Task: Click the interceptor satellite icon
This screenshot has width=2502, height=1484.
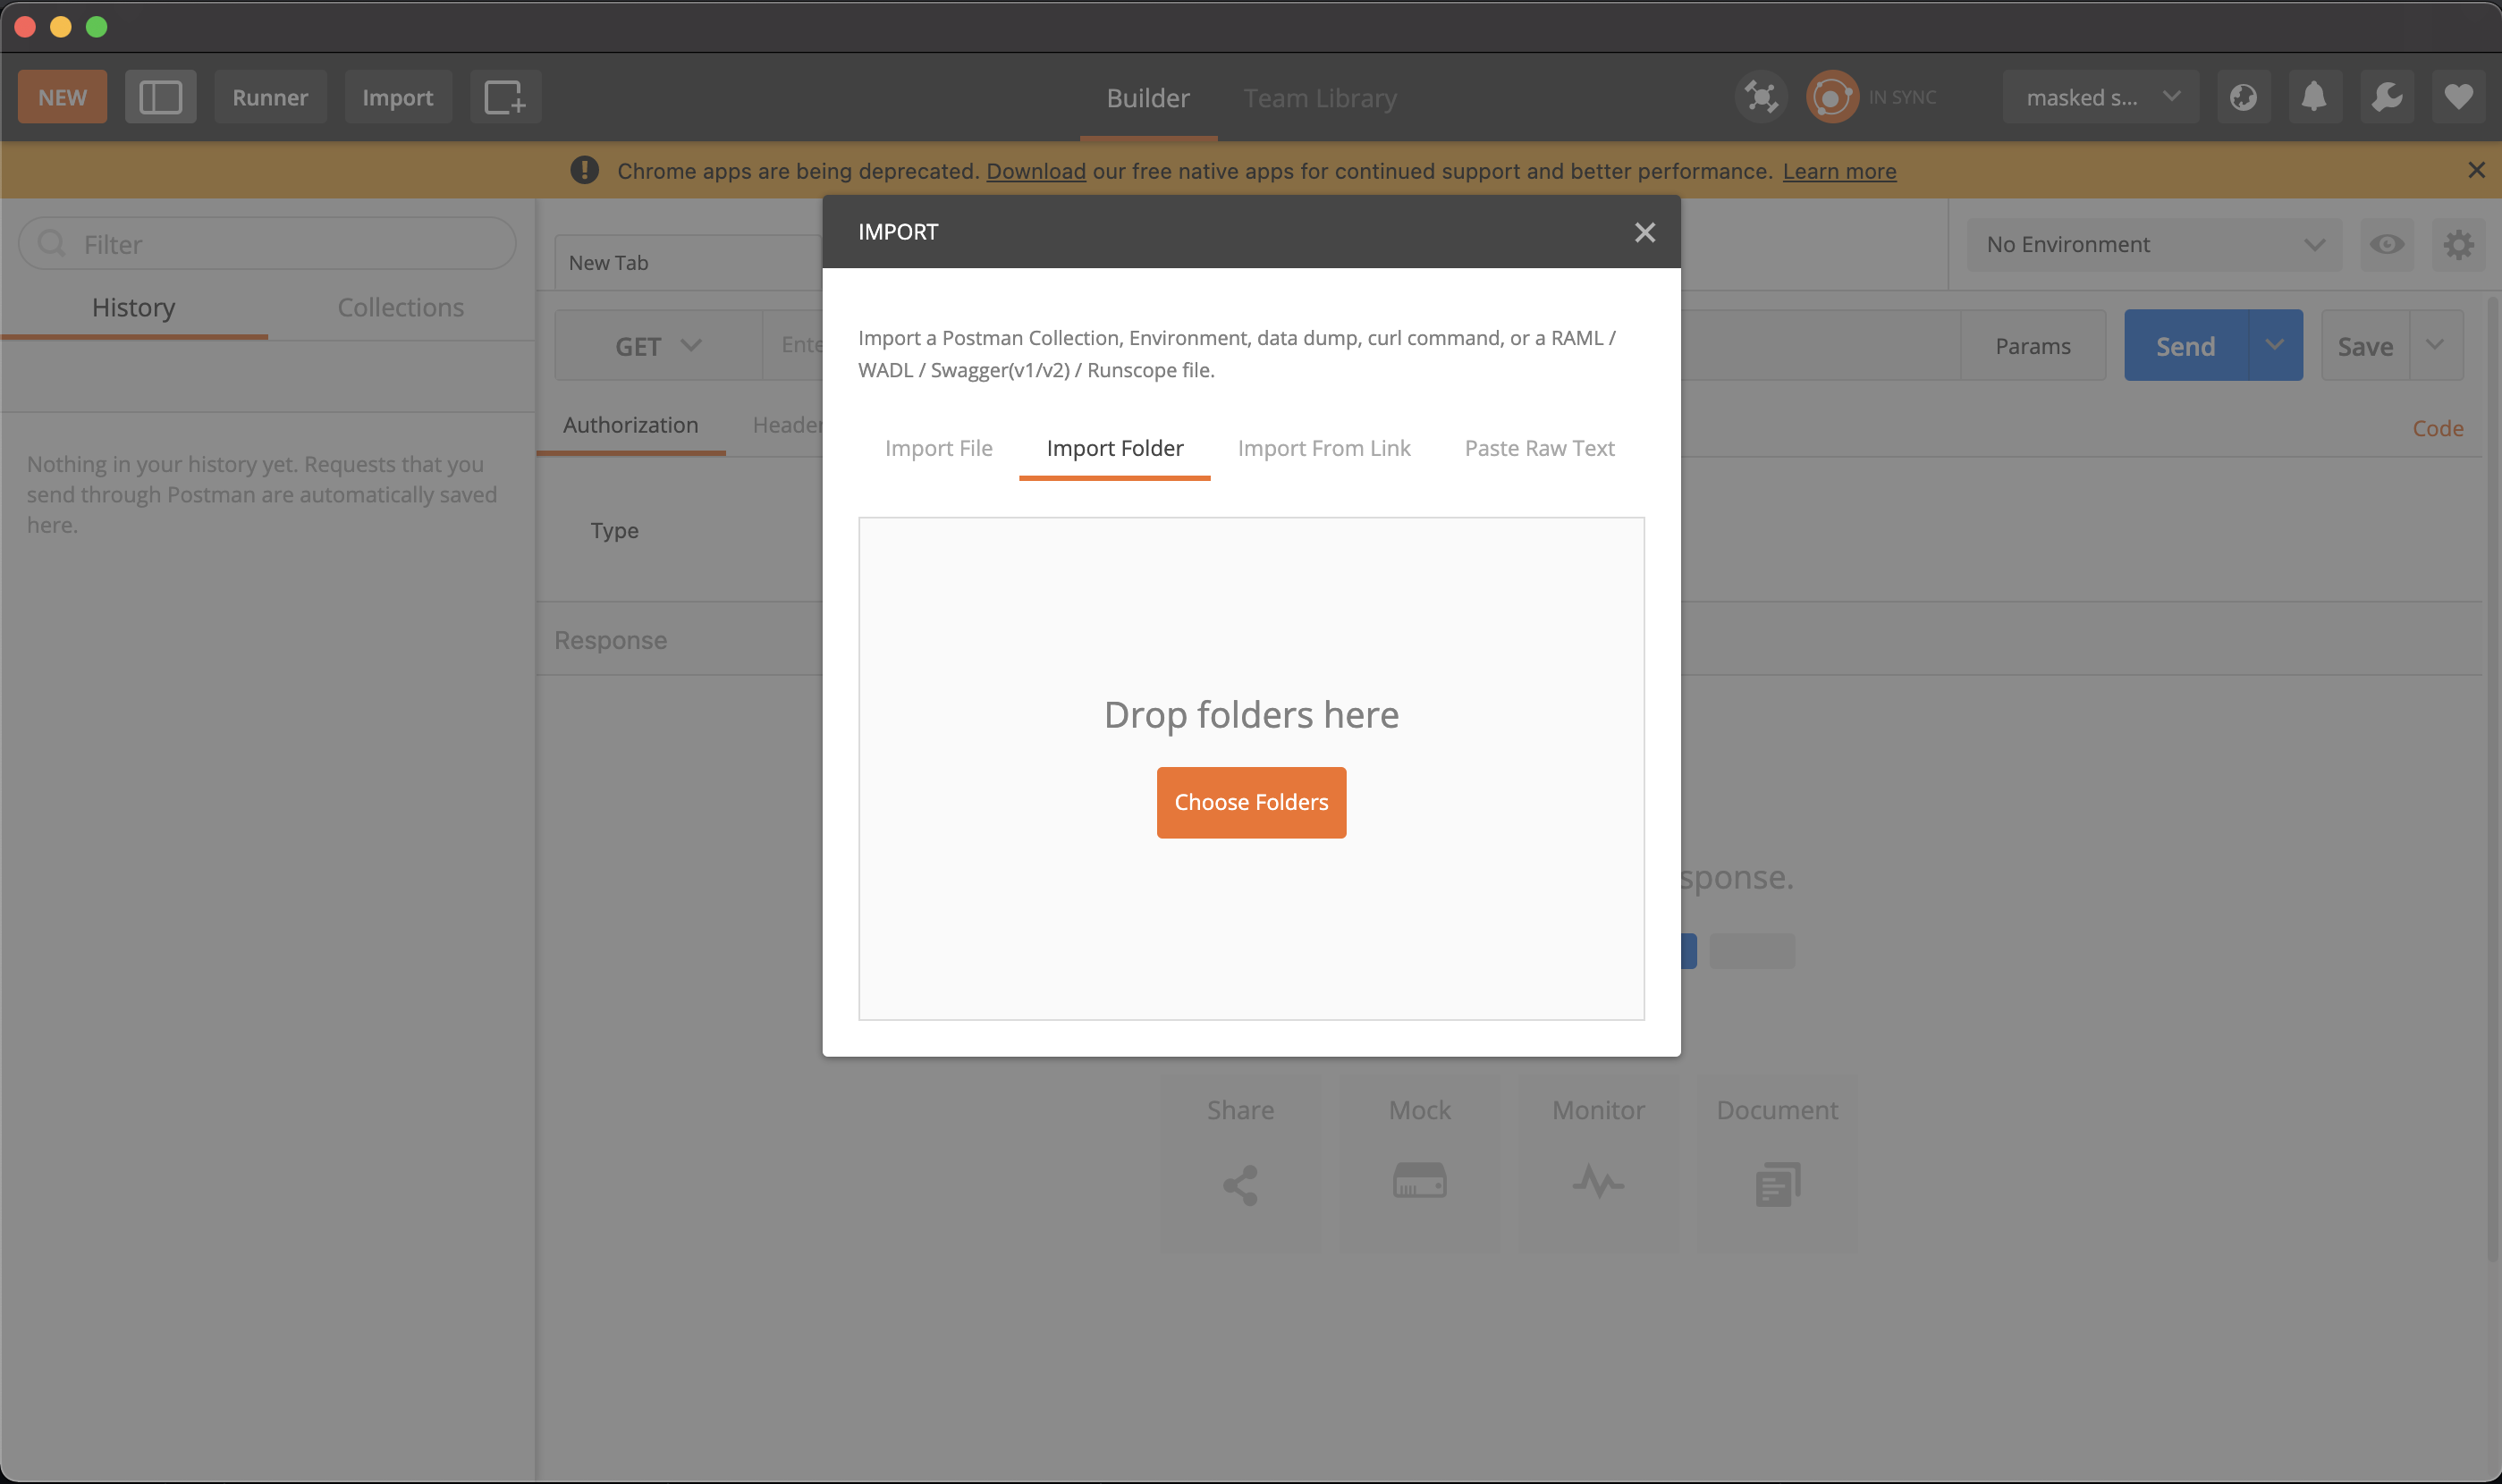Action: point(1760,97)
